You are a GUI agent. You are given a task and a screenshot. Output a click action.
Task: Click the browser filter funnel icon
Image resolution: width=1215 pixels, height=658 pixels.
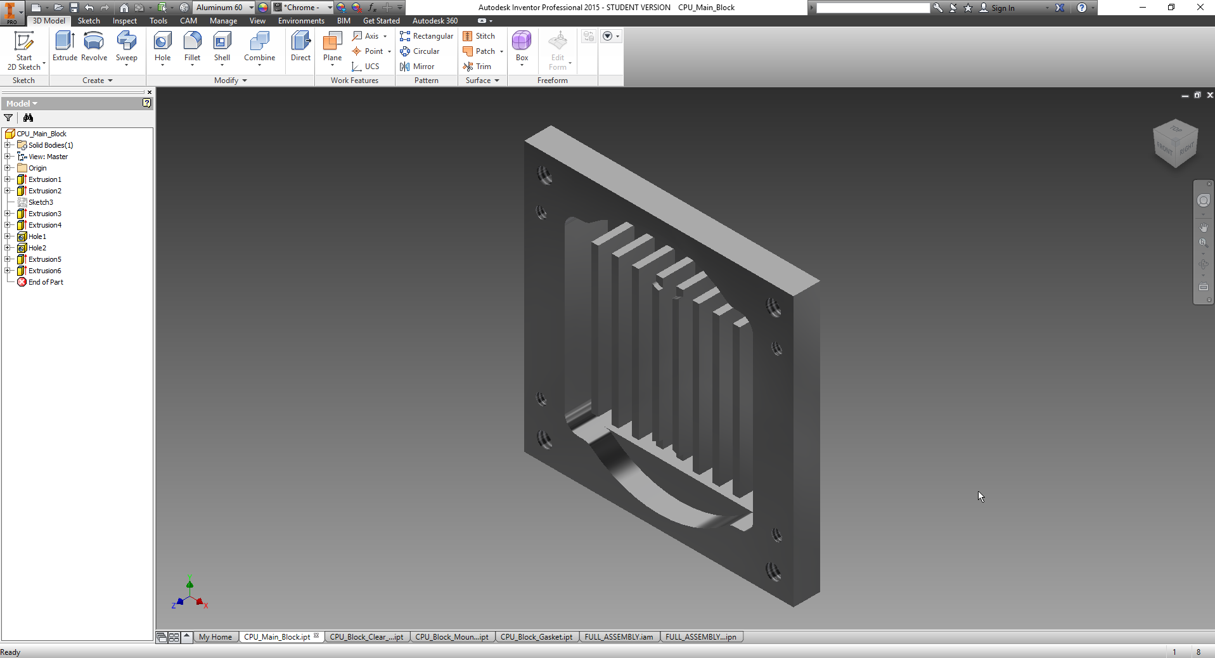tap(8, 118)
